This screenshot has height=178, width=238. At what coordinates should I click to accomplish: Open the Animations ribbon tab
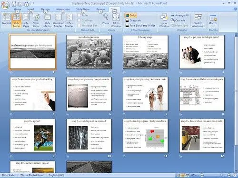click(63, 9)
